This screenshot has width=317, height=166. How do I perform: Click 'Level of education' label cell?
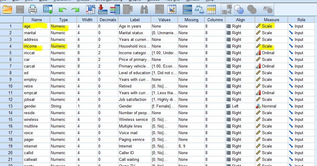click(x=135, y=73)
